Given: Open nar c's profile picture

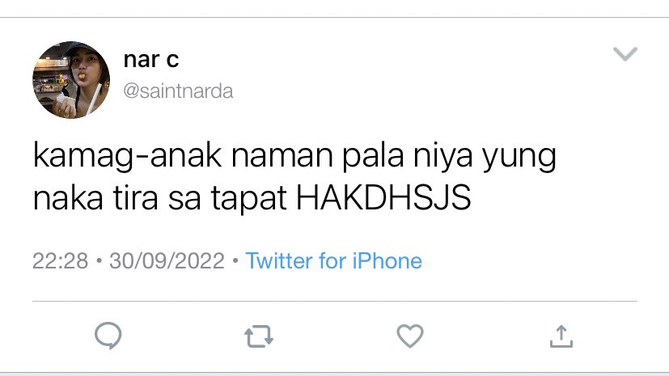Looking at the screenshot, I should [x=71, y=80].
